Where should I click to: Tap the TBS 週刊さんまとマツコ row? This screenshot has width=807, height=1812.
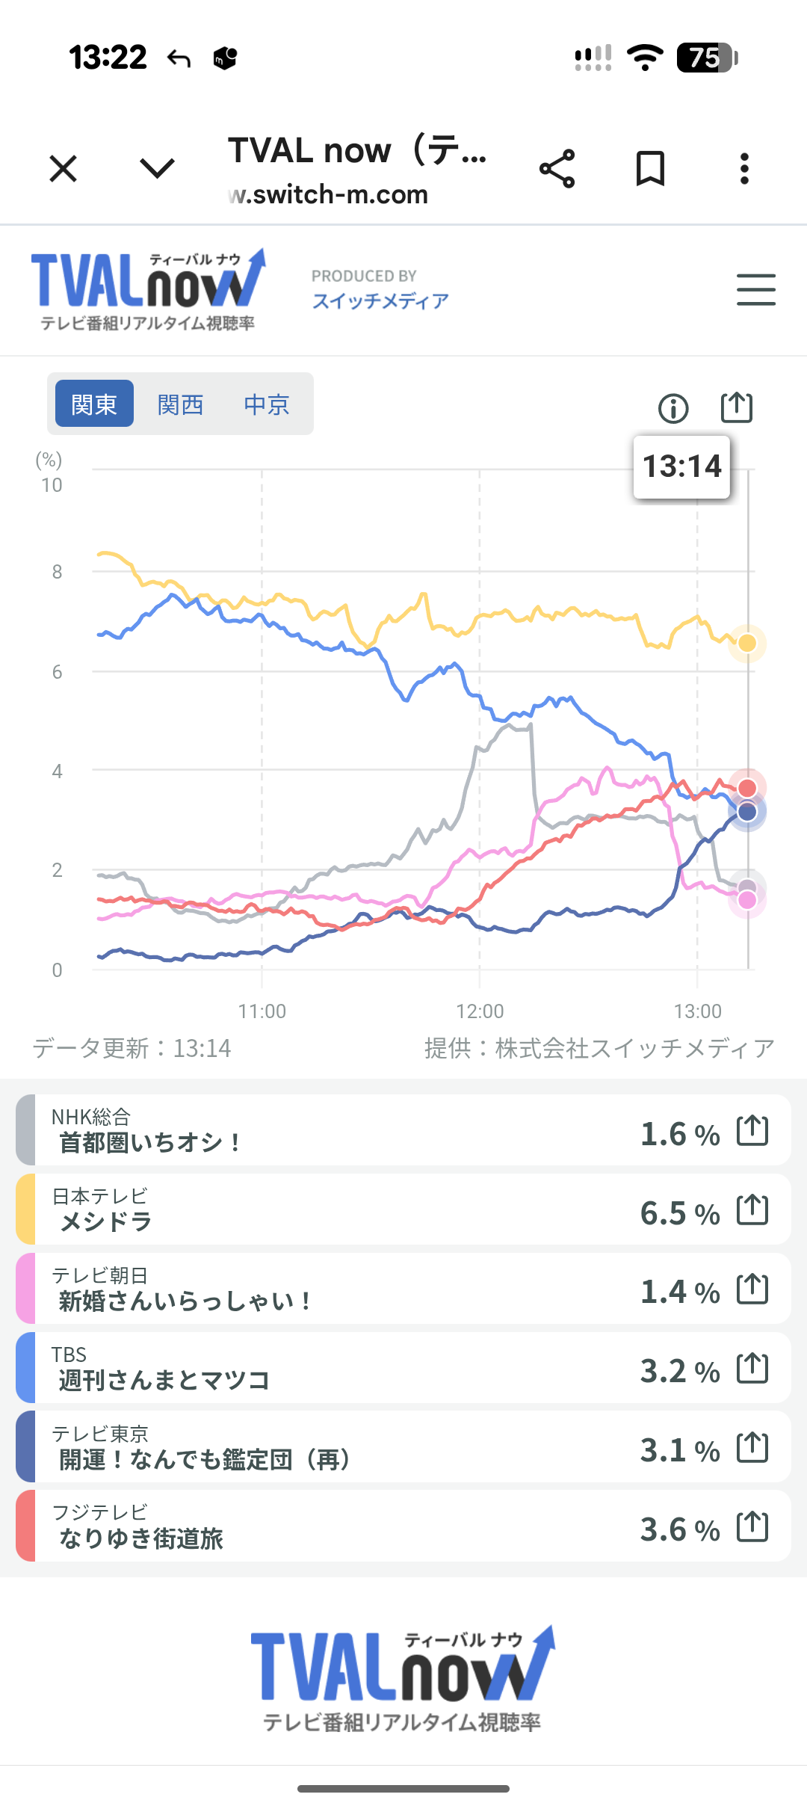click(336, 1368)
